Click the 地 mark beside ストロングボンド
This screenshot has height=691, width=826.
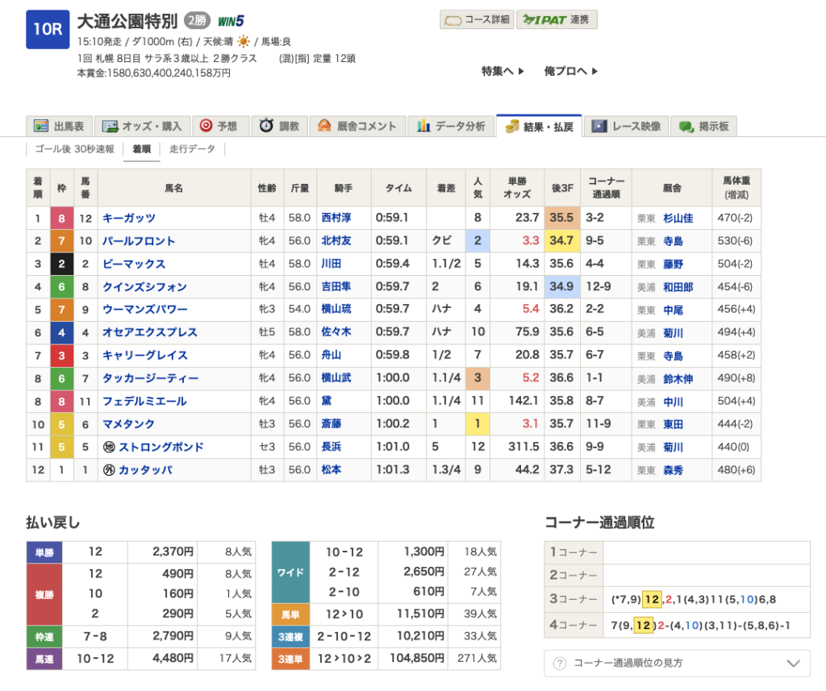click(x=109, y=447)
